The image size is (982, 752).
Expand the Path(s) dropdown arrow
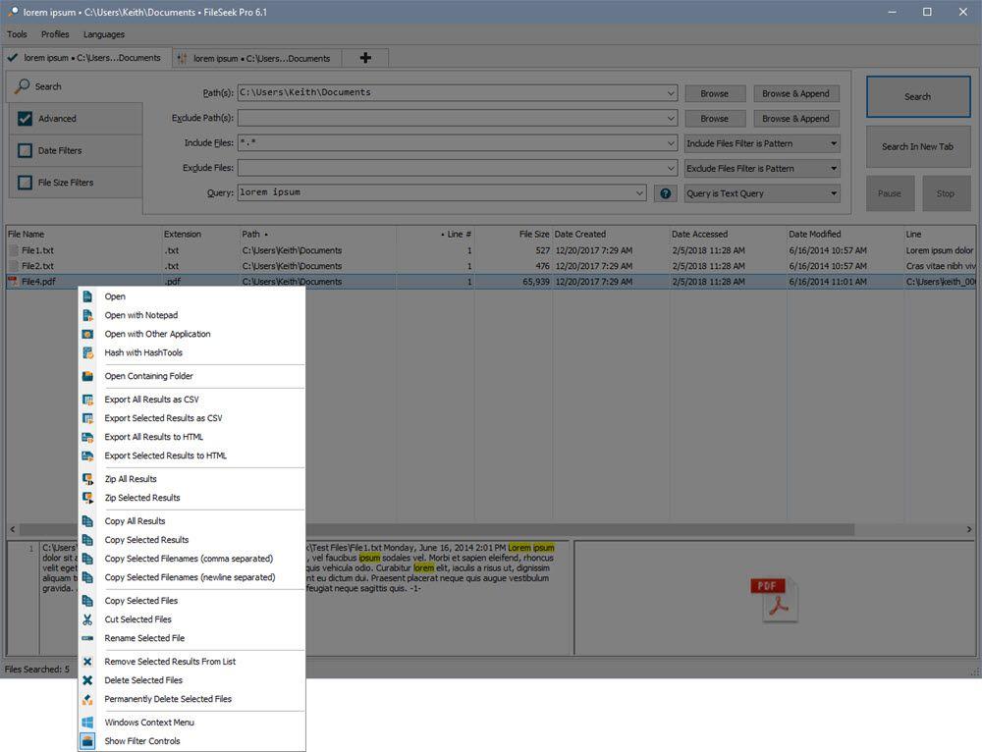[x=671, y=92]
